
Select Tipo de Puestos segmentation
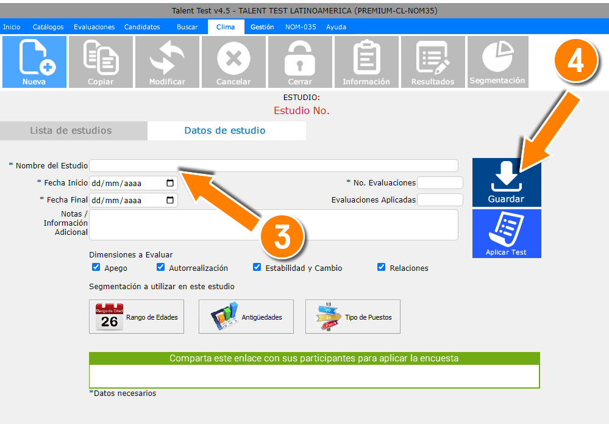tap(353, 317)
